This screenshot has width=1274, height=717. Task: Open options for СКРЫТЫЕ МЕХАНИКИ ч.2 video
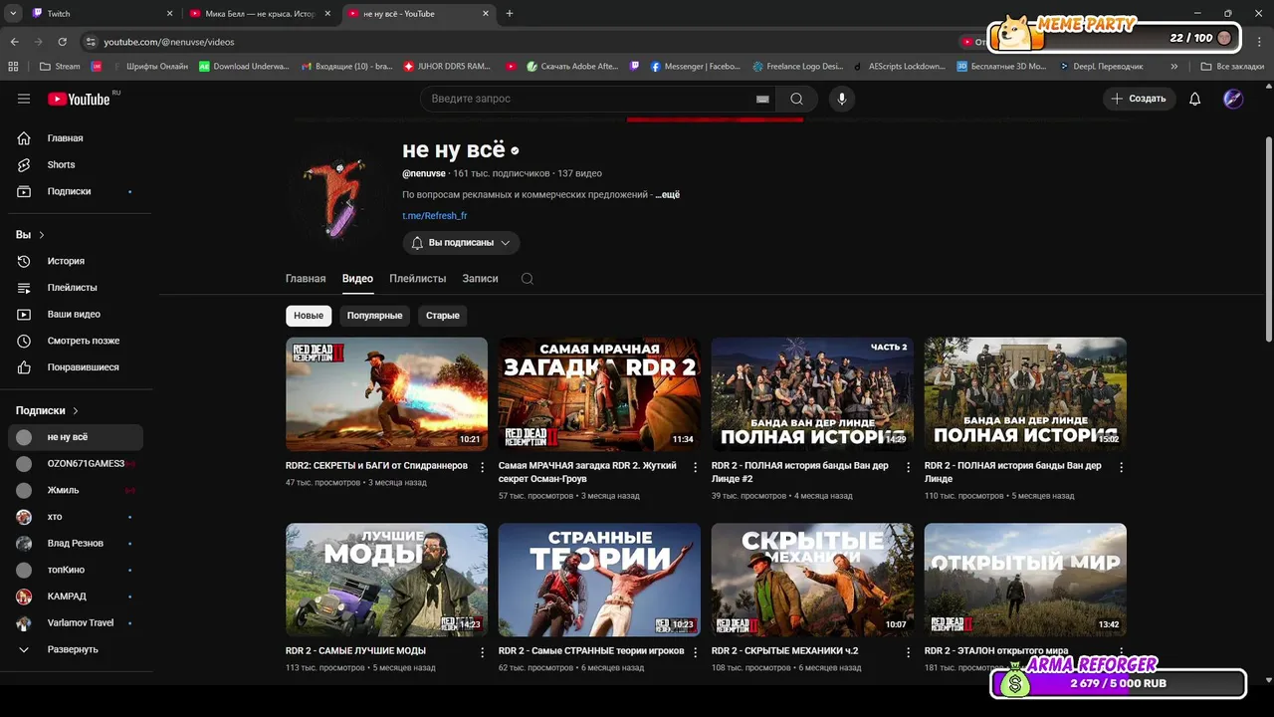tap(909, 652)
